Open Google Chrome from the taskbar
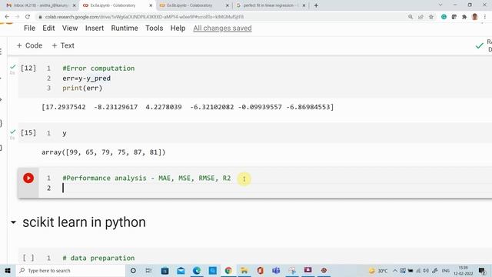The width and height of the screenshot is (492, 277). (x=228, y=270)
